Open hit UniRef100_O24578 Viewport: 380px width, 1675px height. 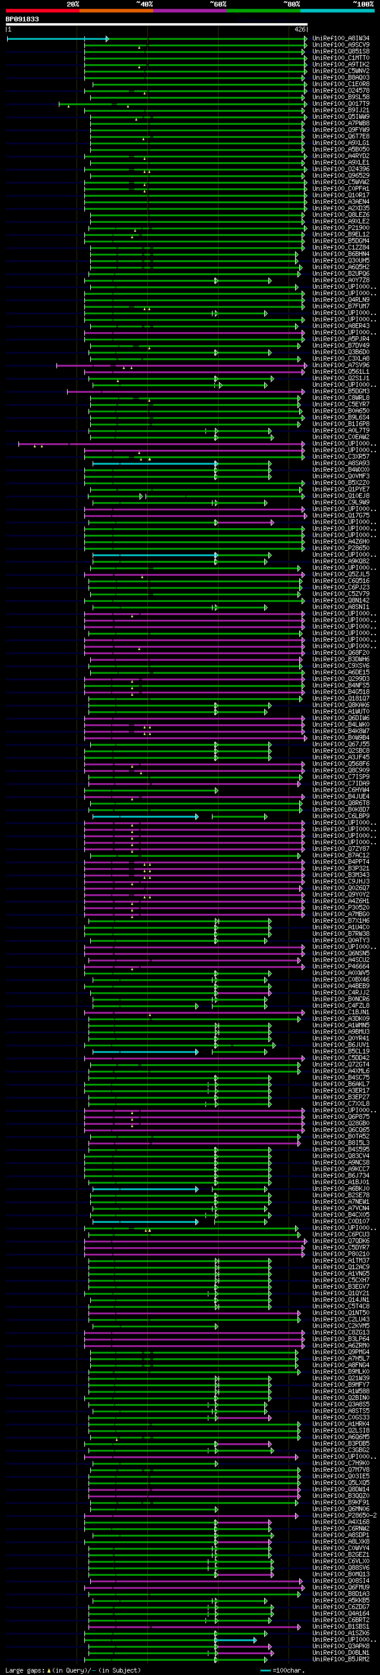pyautogui.click(x=341, y=90)
